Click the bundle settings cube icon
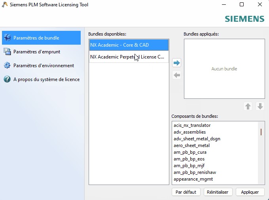Image resolution: width=269 pixels, height=200 pixels. pyautogui.click(x=7, y=38)
